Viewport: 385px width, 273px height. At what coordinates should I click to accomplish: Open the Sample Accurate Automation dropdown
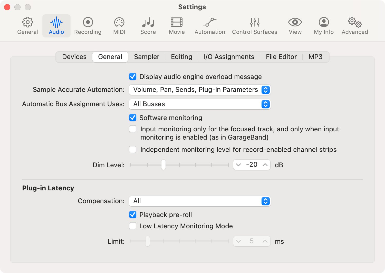click(200, 90)
